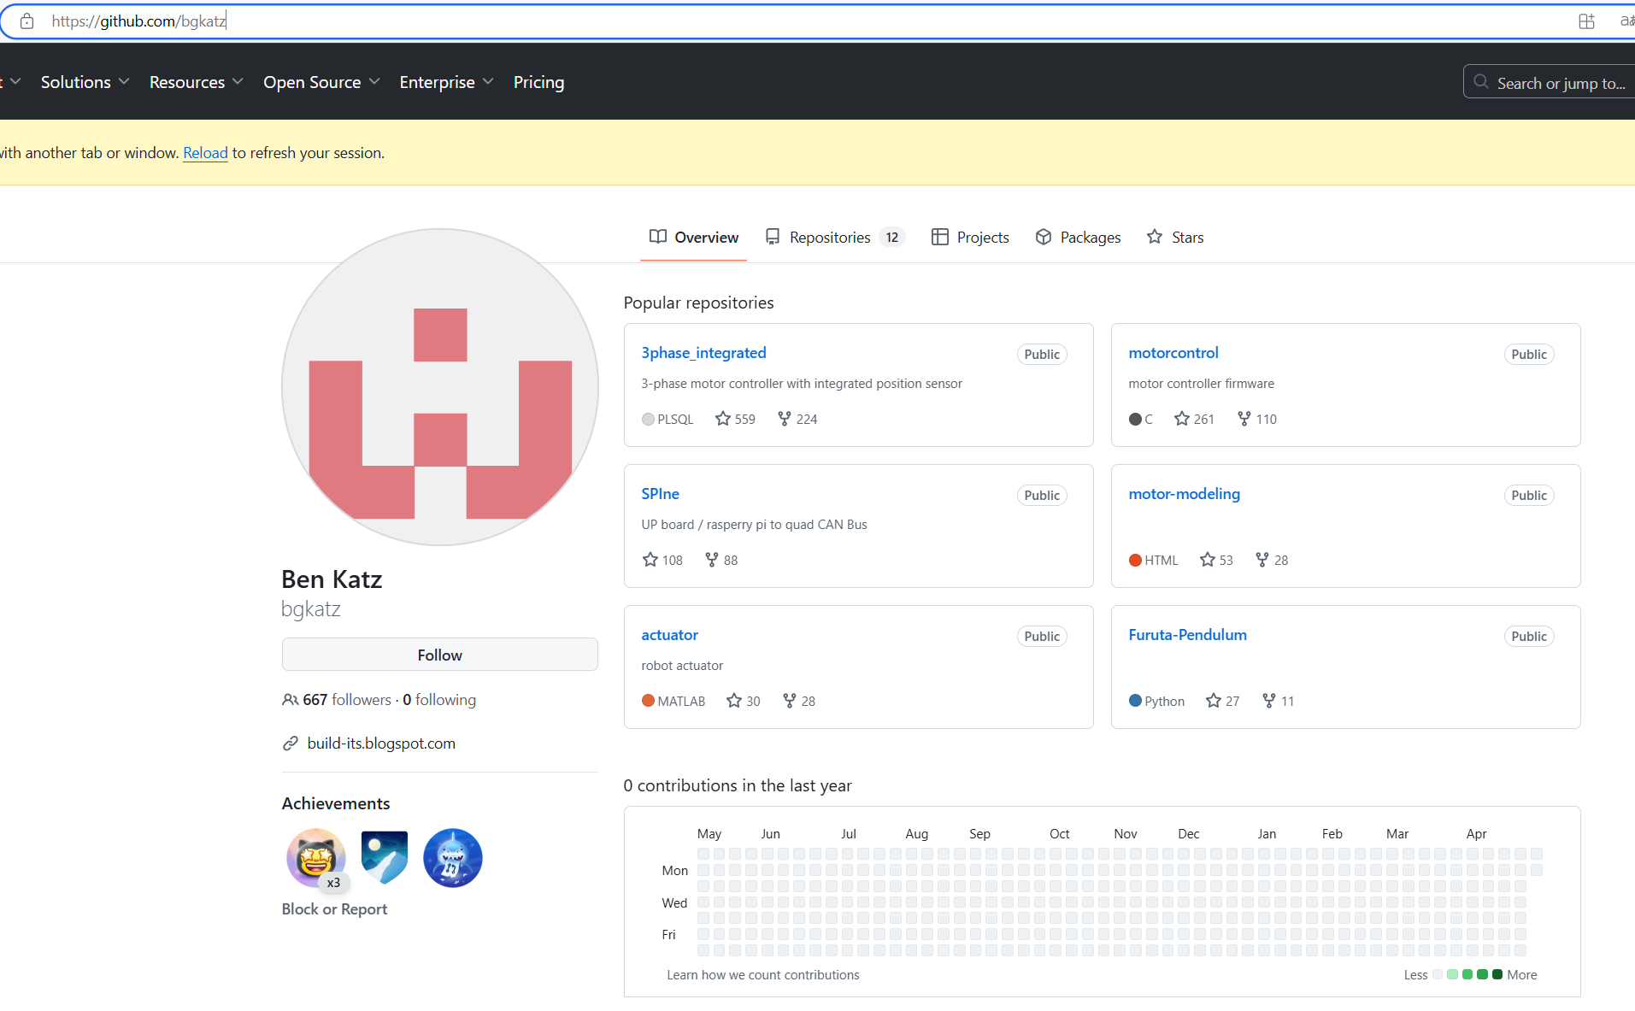Click the Projects table icon

click(x=939, y=237)
